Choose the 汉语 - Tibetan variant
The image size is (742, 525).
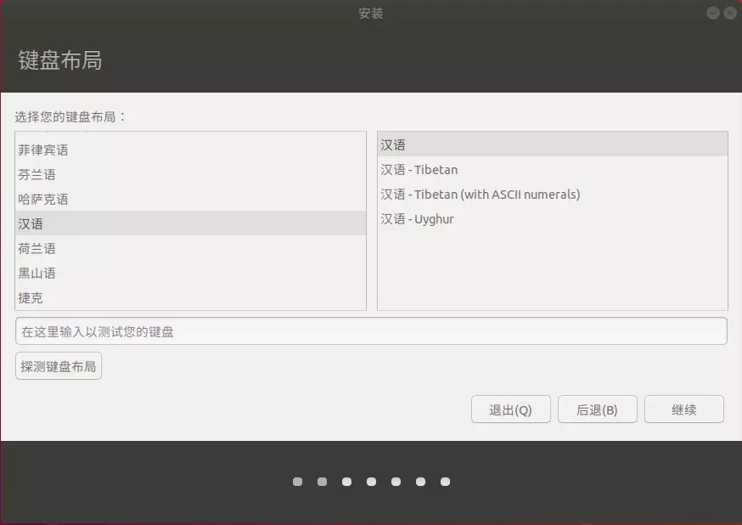pyautogui.click(x=419, y=169)
